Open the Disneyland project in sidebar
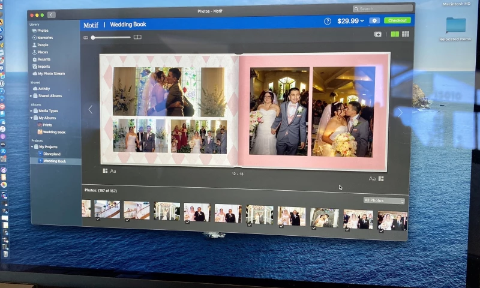The height and width of the screenshot is (288, 480). coord(52,154)
